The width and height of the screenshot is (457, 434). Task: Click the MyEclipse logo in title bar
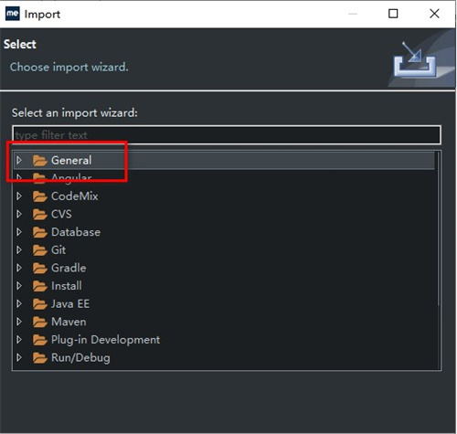[13, 14]
